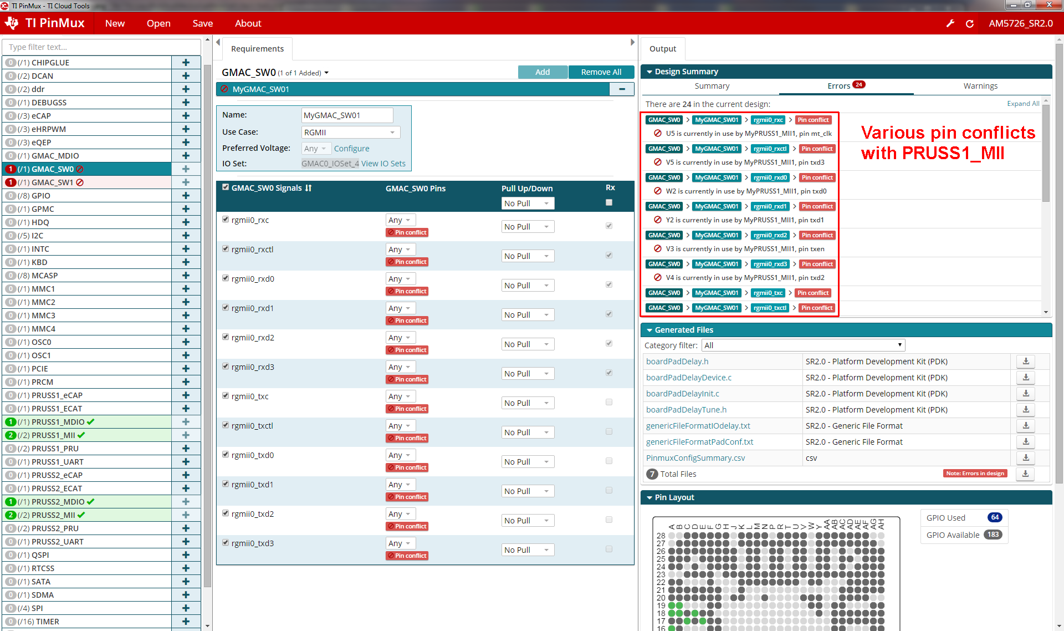
Task: Add a PCIE instance with its plus icon
Action: pos(186,369)
